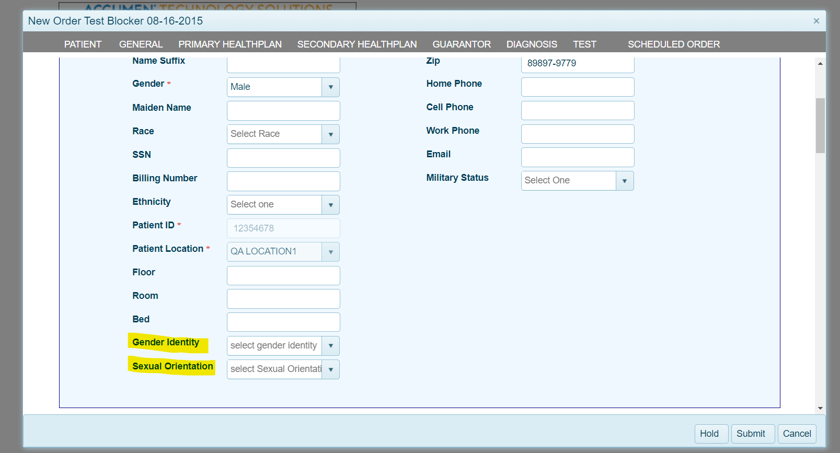This screenshot has height=453, width=840.
Task: Click into the SSN field
Action: pyautogui.click(x=283, y=158)
